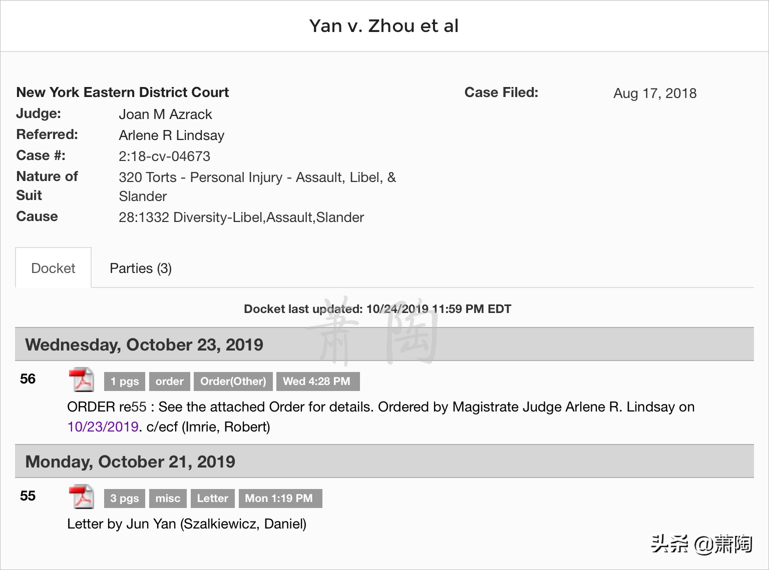Click the 'Wed 4:28 PM' timestamp badge
The height and width of the screenshot is (570, 769).
pos(317,381)
